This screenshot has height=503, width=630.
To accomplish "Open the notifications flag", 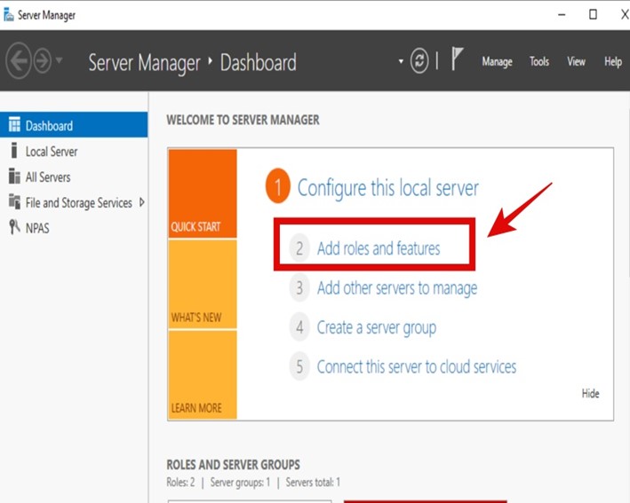I will (x=457, y=59).
